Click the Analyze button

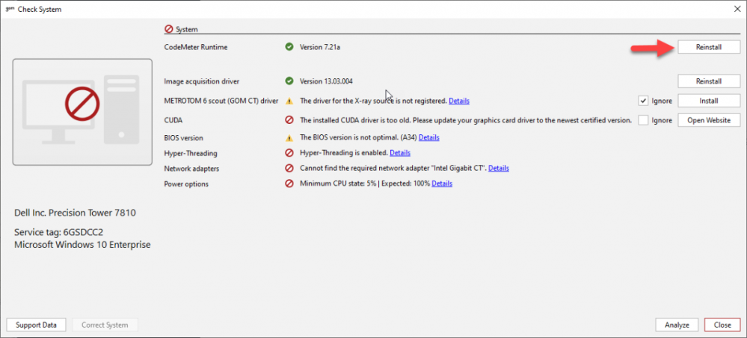[x=677, y=325]
